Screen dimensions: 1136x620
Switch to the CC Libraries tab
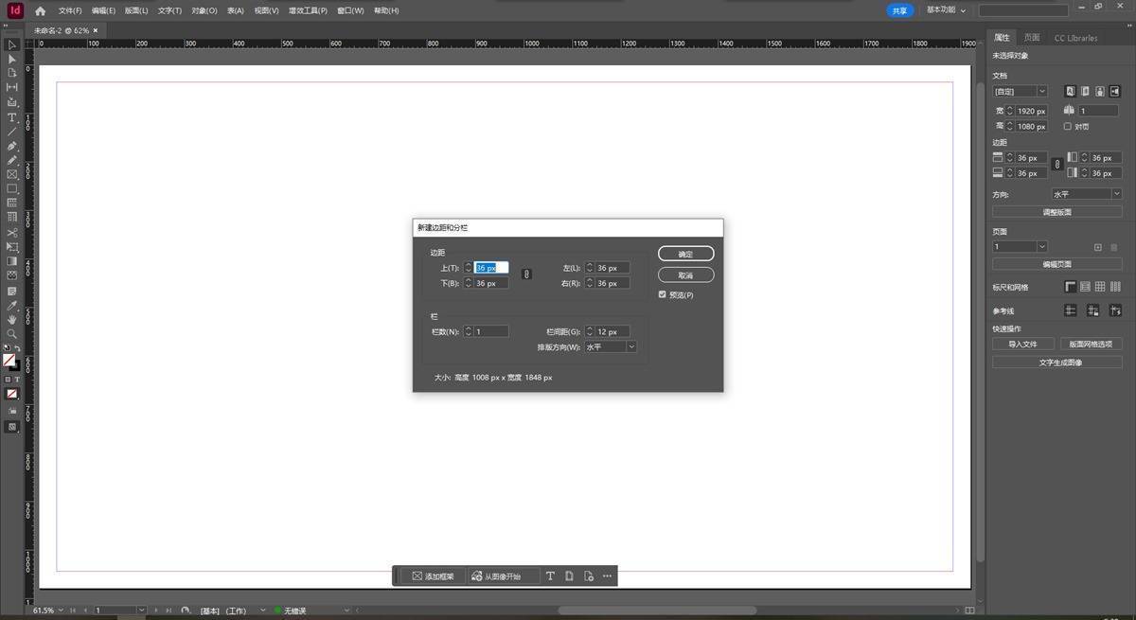(1075, 38)
